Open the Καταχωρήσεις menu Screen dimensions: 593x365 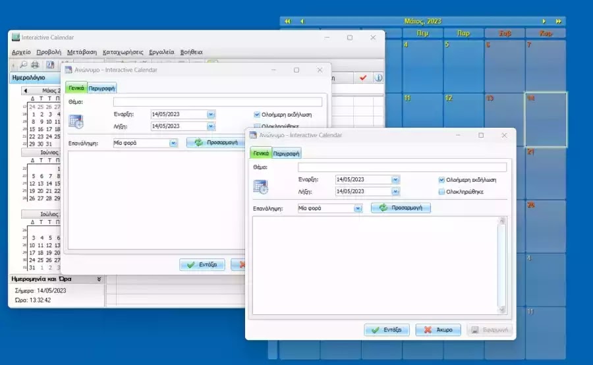(123, 52)
